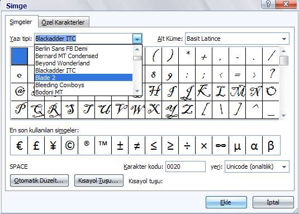The width and height of the screenshot is (299, 214).
Task: Click the Karakter kodu input field
Action: pyautogui.click(x=186, y=167)
